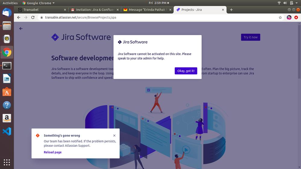Image resolution: width=301 pixels, height=169 pixels.
Task: Click the play button in illustration
Action: (186, 149)
